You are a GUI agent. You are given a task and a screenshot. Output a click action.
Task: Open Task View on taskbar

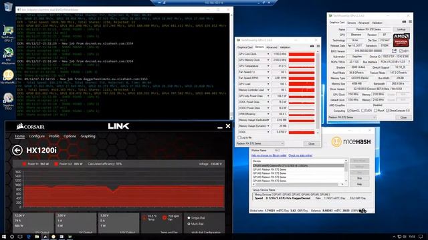[x=20, y=237]
